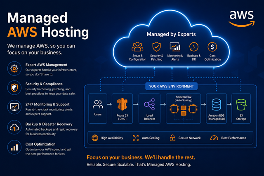The height and width of the screenshot is (176, 264).
Task: Click the Expert AWS Management gear icon
Action: click(14, 68)
